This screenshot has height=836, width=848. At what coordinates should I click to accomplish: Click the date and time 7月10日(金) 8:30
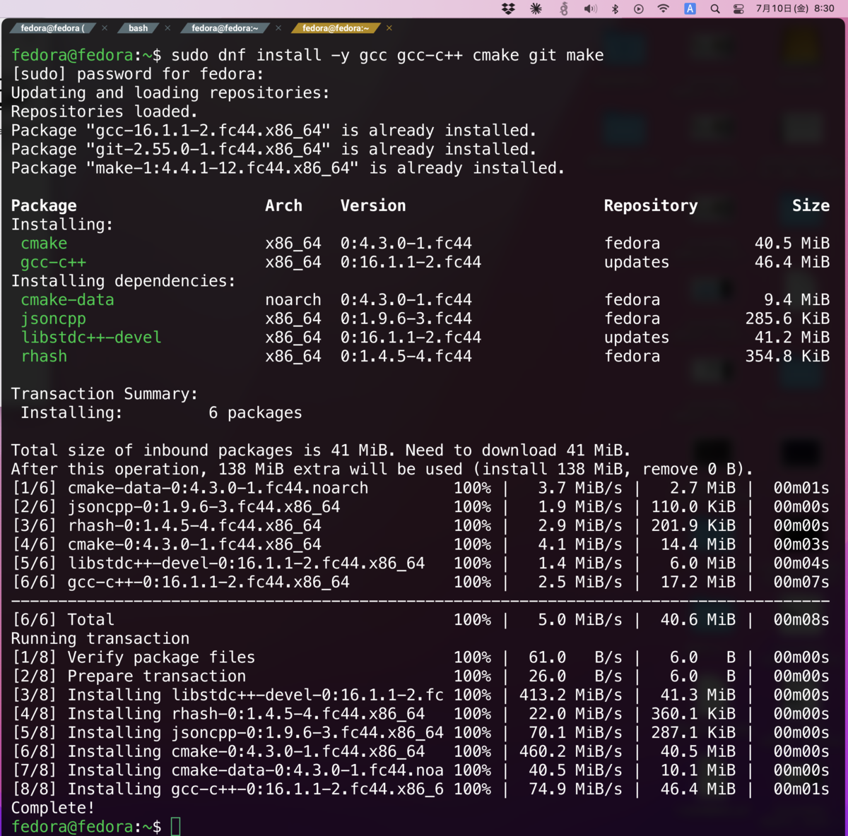pyautogui.click(x=795, y=8)
